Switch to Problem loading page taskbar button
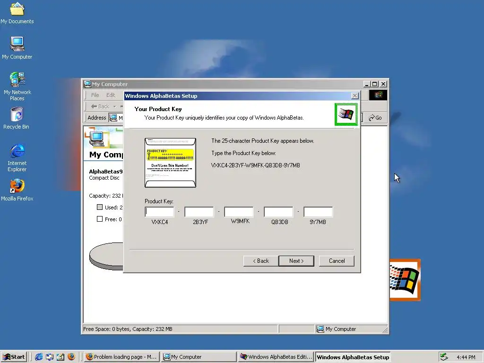Image resolution: width=484 pixels, height=363 pixels. 121,357
